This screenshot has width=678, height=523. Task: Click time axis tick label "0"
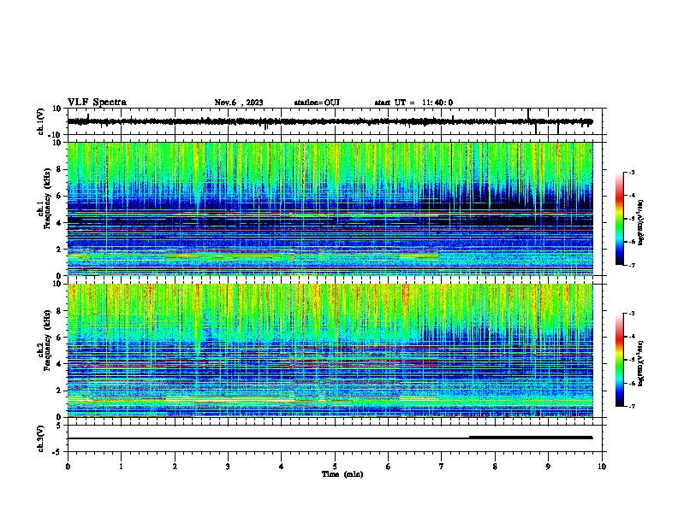coord(68,467)
